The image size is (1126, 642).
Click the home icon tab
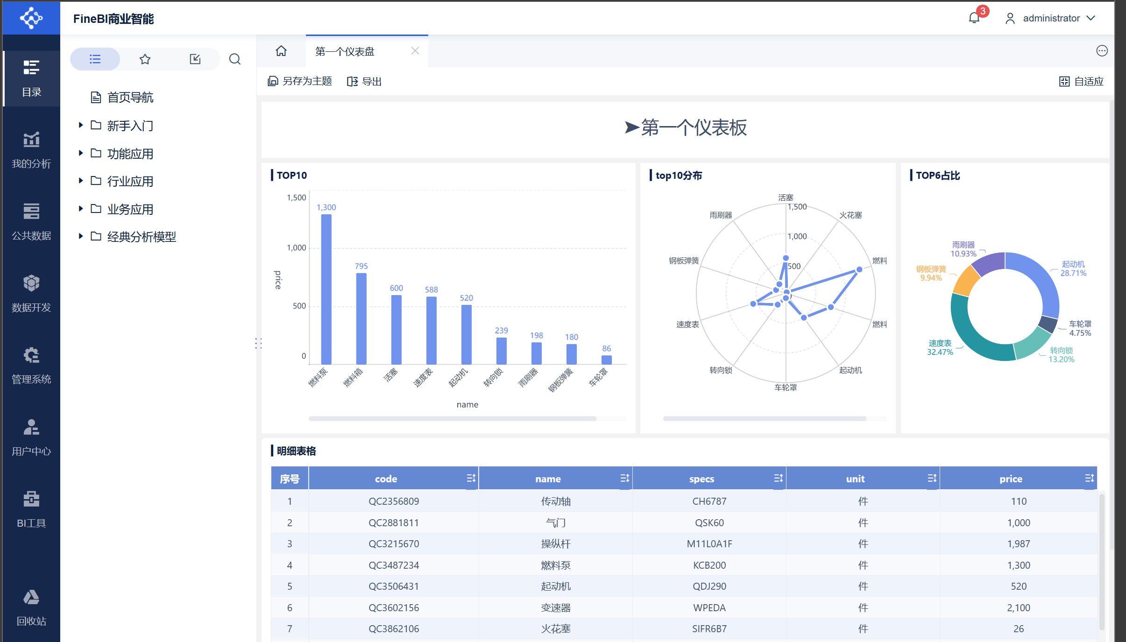click(281, 51)
